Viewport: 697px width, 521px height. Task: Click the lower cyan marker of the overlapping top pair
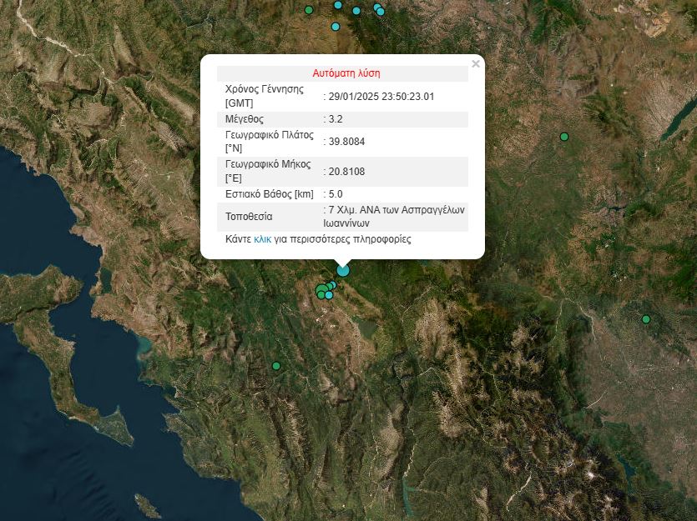tap(381, 12)
